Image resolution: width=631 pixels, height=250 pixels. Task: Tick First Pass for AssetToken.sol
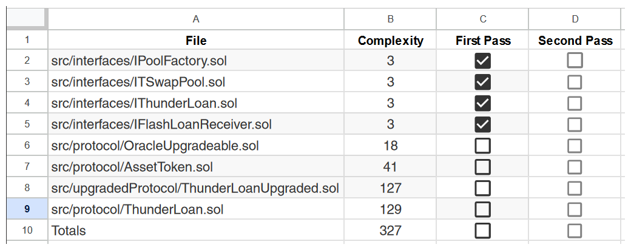pos(483,167)
